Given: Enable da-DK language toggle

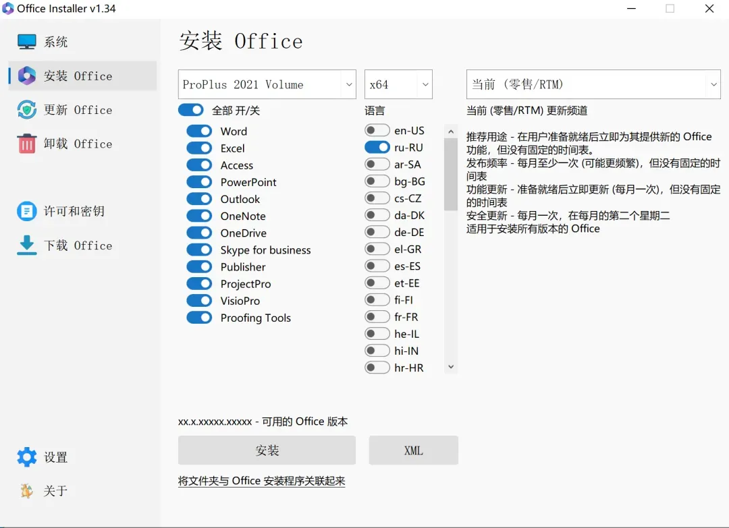Looking at the screenshot, I should pos(377,215).
